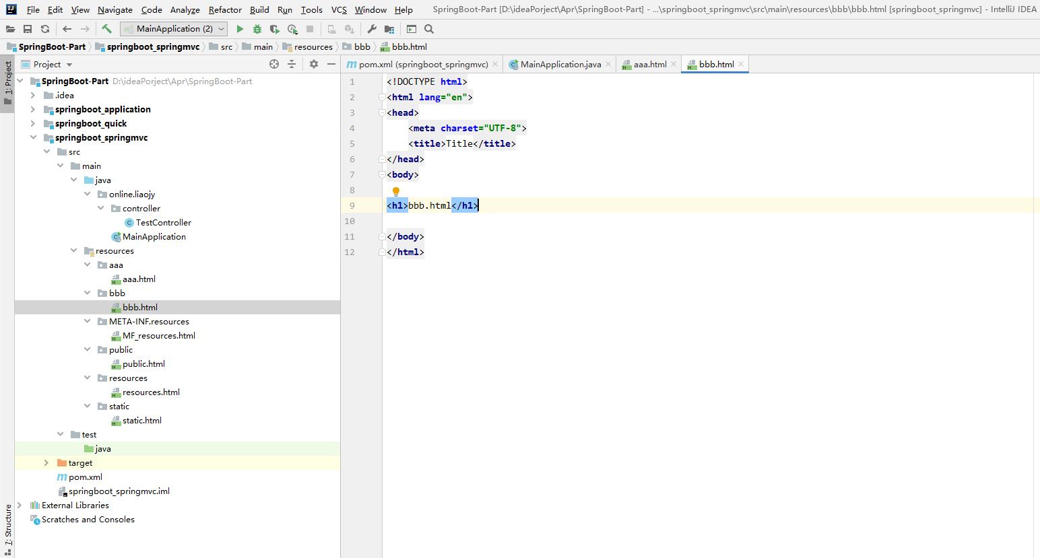
Task: Click the Synchronize refresh icon
Action: tap(45, 29)
